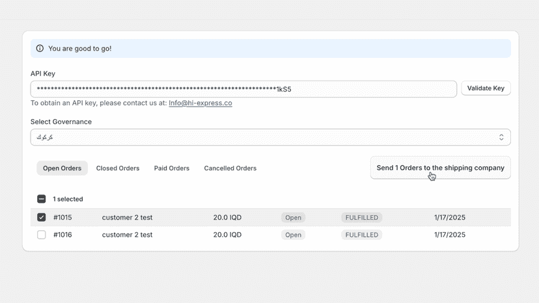Click the 20.0 IQD amount for #1015

227,217
